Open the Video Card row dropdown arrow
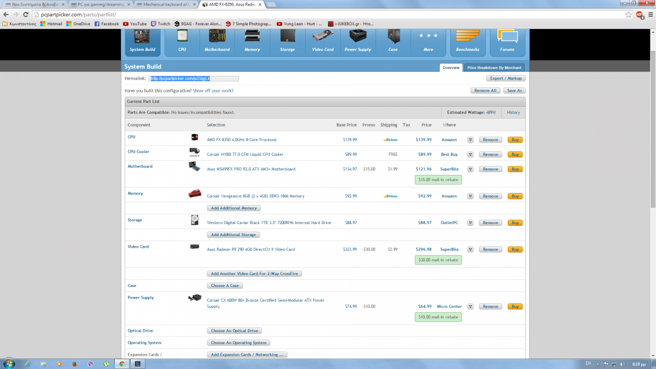This screenshot has width=656, height=369. (x=471, y=250)
